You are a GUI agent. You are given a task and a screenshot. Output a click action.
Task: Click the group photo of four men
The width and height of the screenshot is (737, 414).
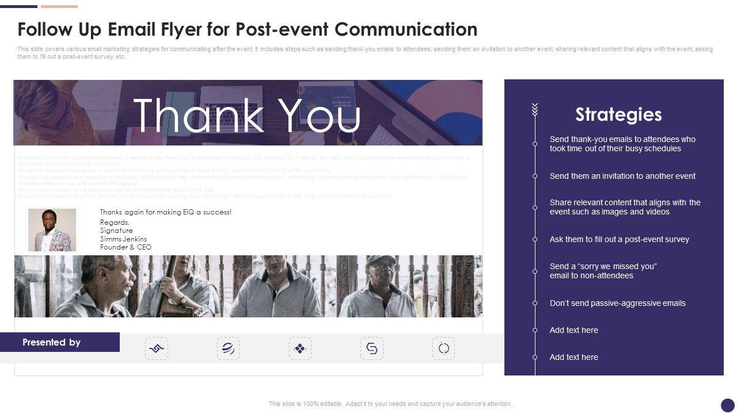coord(248,286)
